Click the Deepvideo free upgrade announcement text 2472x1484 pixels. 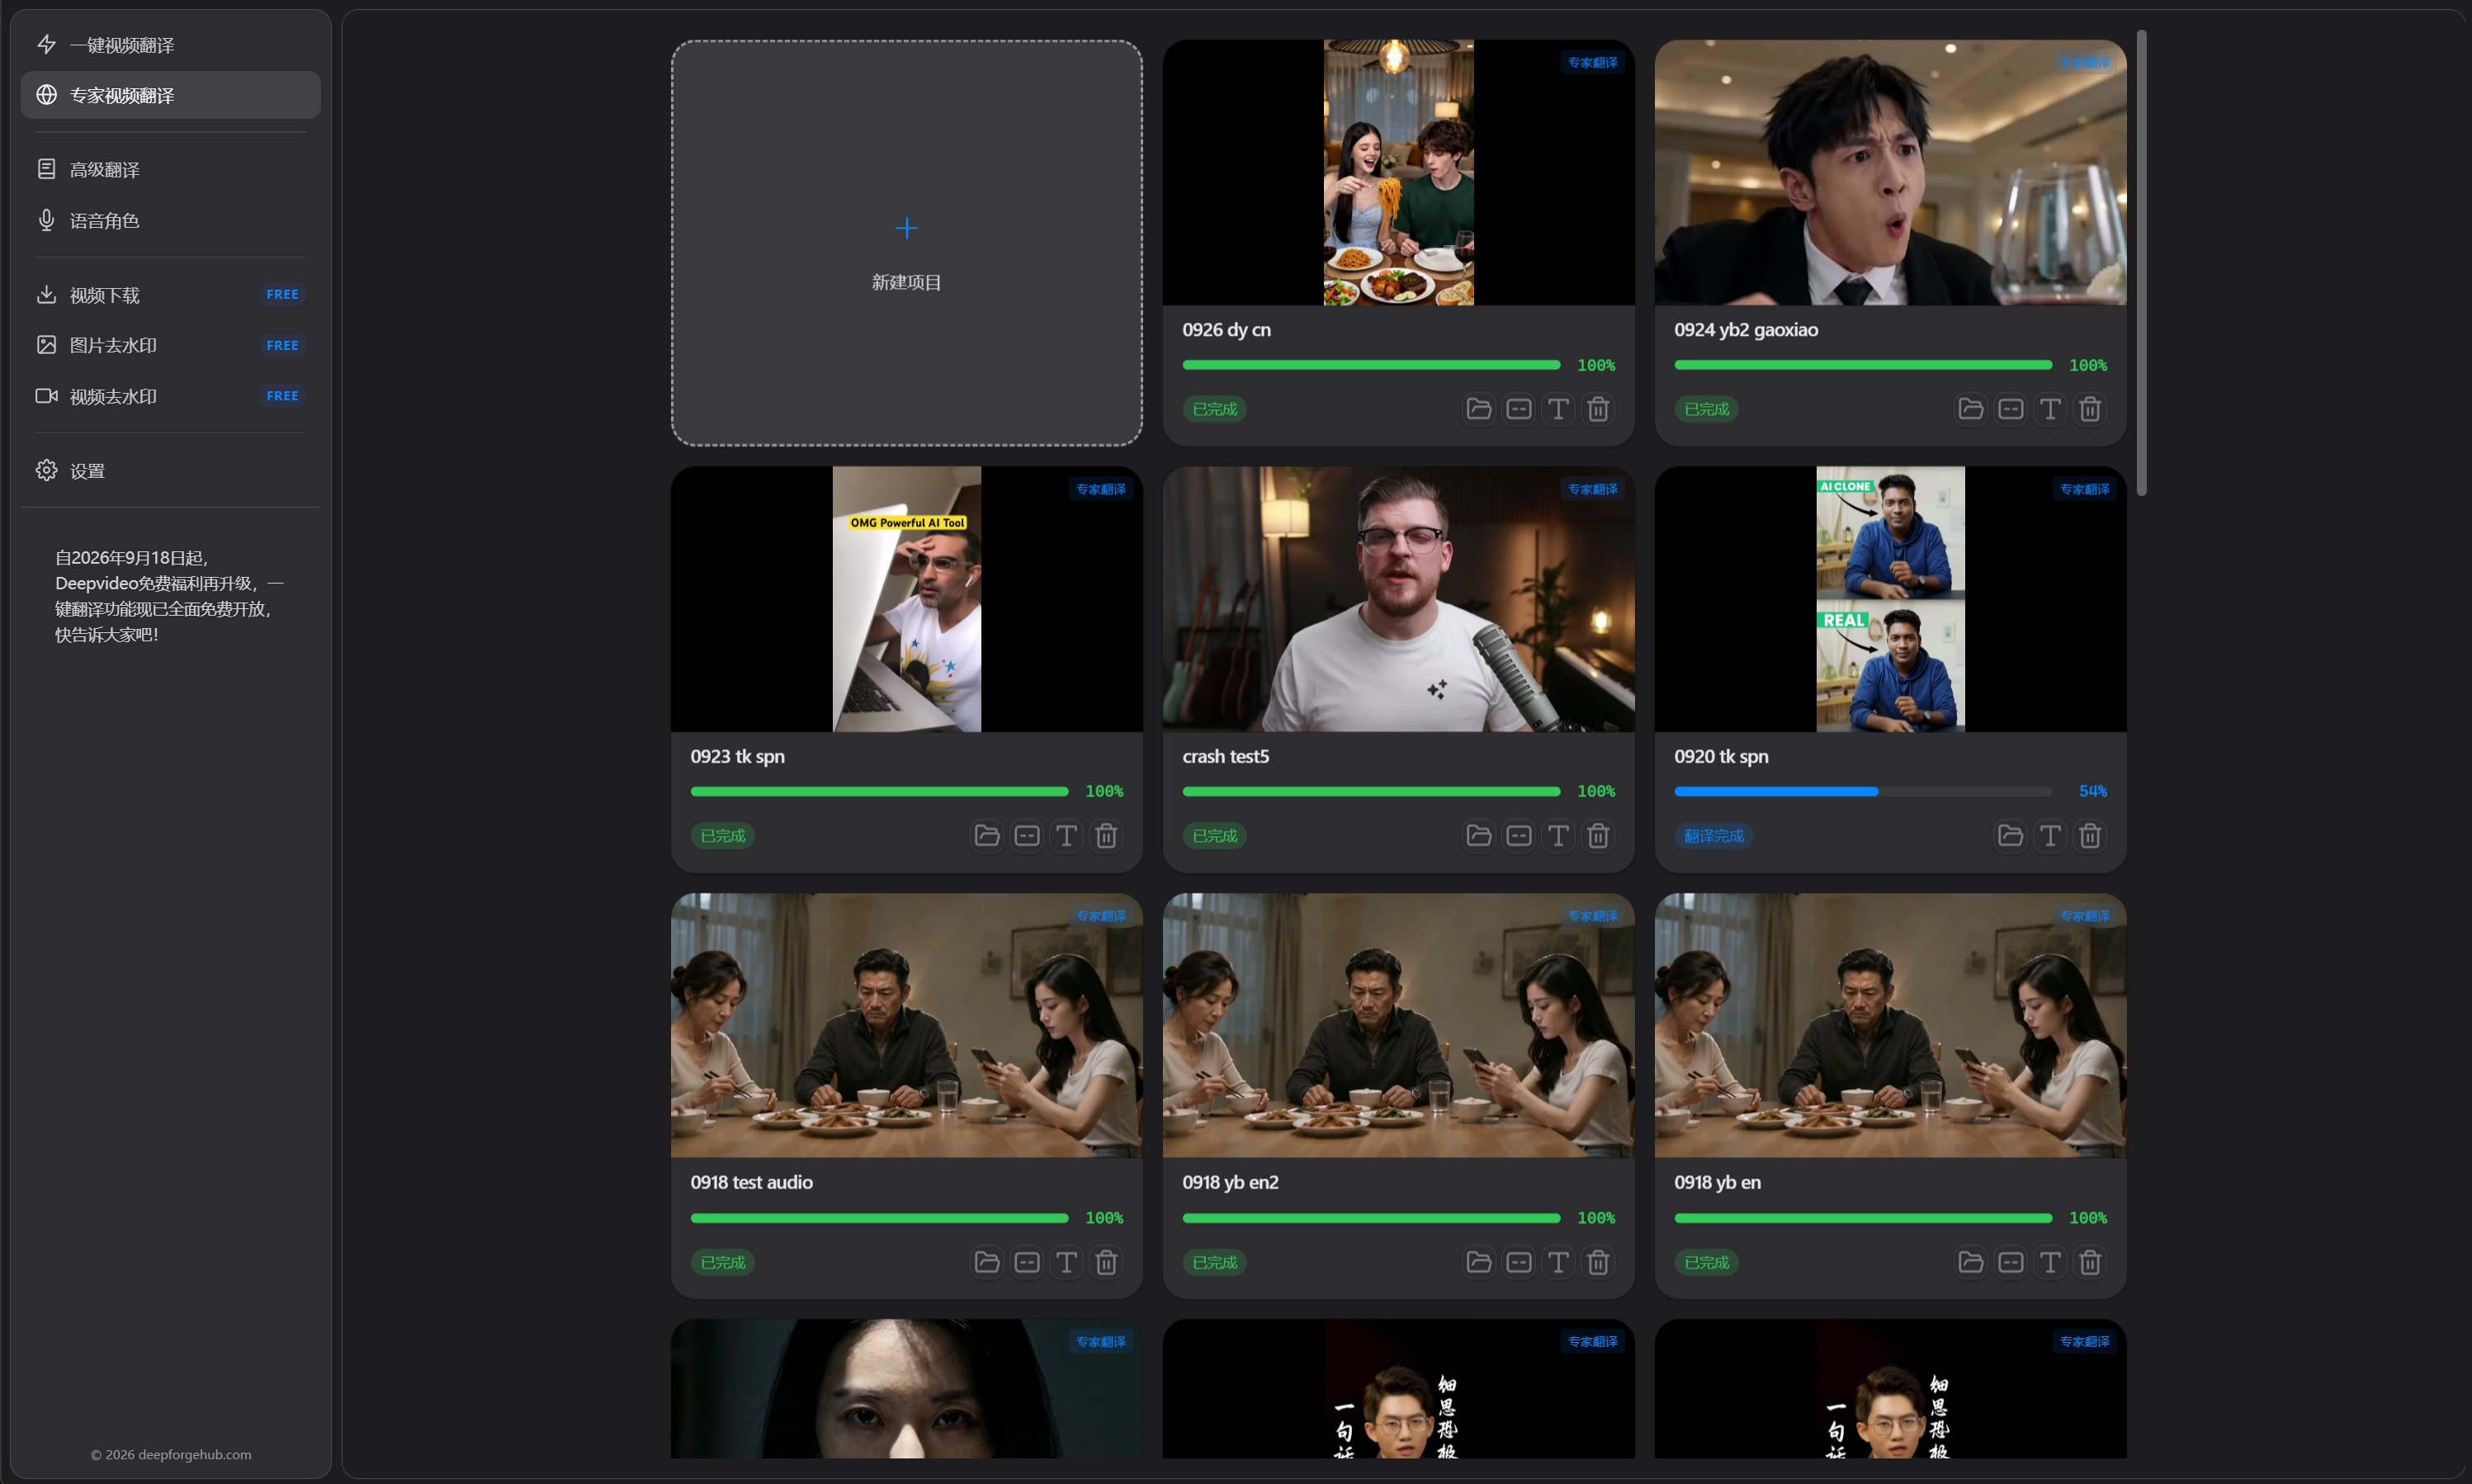pyautogui.click(x=169, y=596)
